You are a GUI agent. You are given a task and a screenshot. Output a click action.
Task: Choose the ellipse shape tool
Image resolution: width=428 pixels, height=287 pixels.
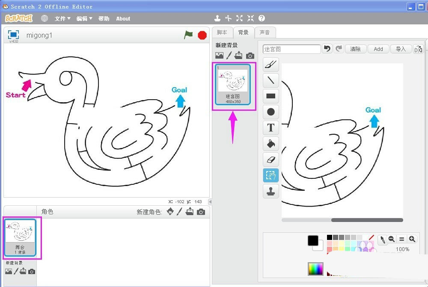270,112
